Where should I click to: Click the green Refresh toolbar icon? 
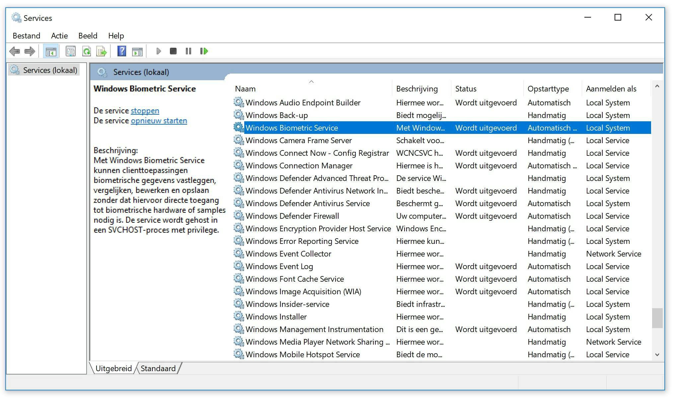coord(87,51)
